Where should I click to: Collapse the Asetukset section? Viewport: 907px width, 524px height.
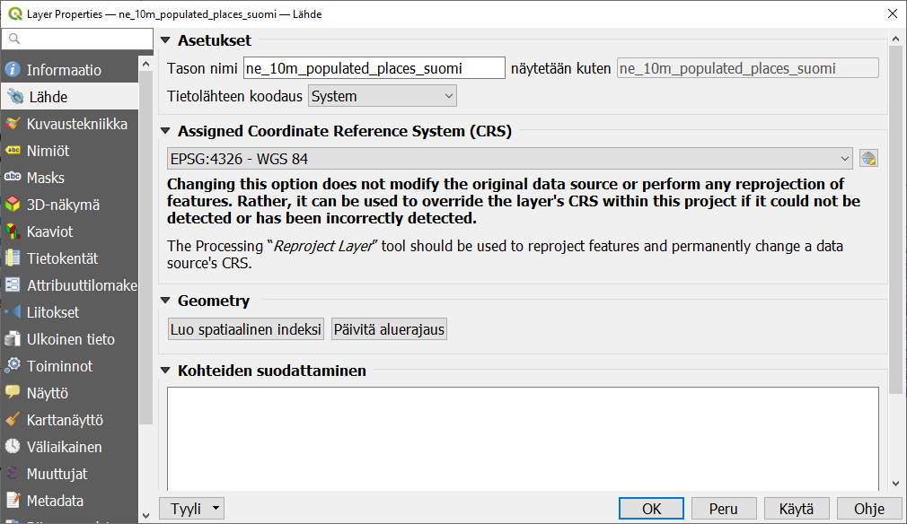pos(165,40)
